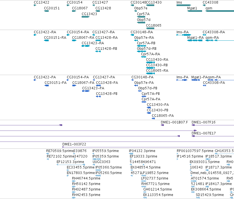This screenshot has width=234, height=199.
Task: Click the DME1-007E17 clone label
Action: click(x=204, y=133)
